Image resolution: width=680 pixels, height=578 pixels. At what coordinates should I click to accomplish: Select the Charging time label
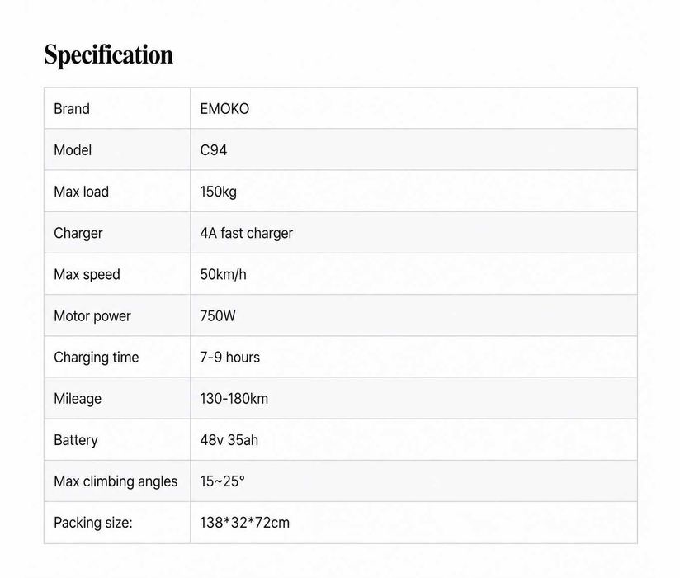point(97,358)
